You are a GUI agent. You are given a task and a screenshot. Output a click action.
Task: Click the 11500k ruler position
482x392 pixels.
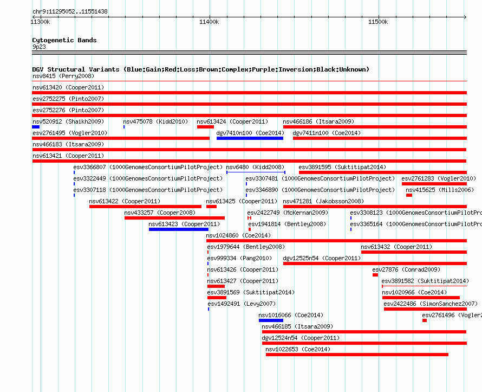tap(378, 22)
